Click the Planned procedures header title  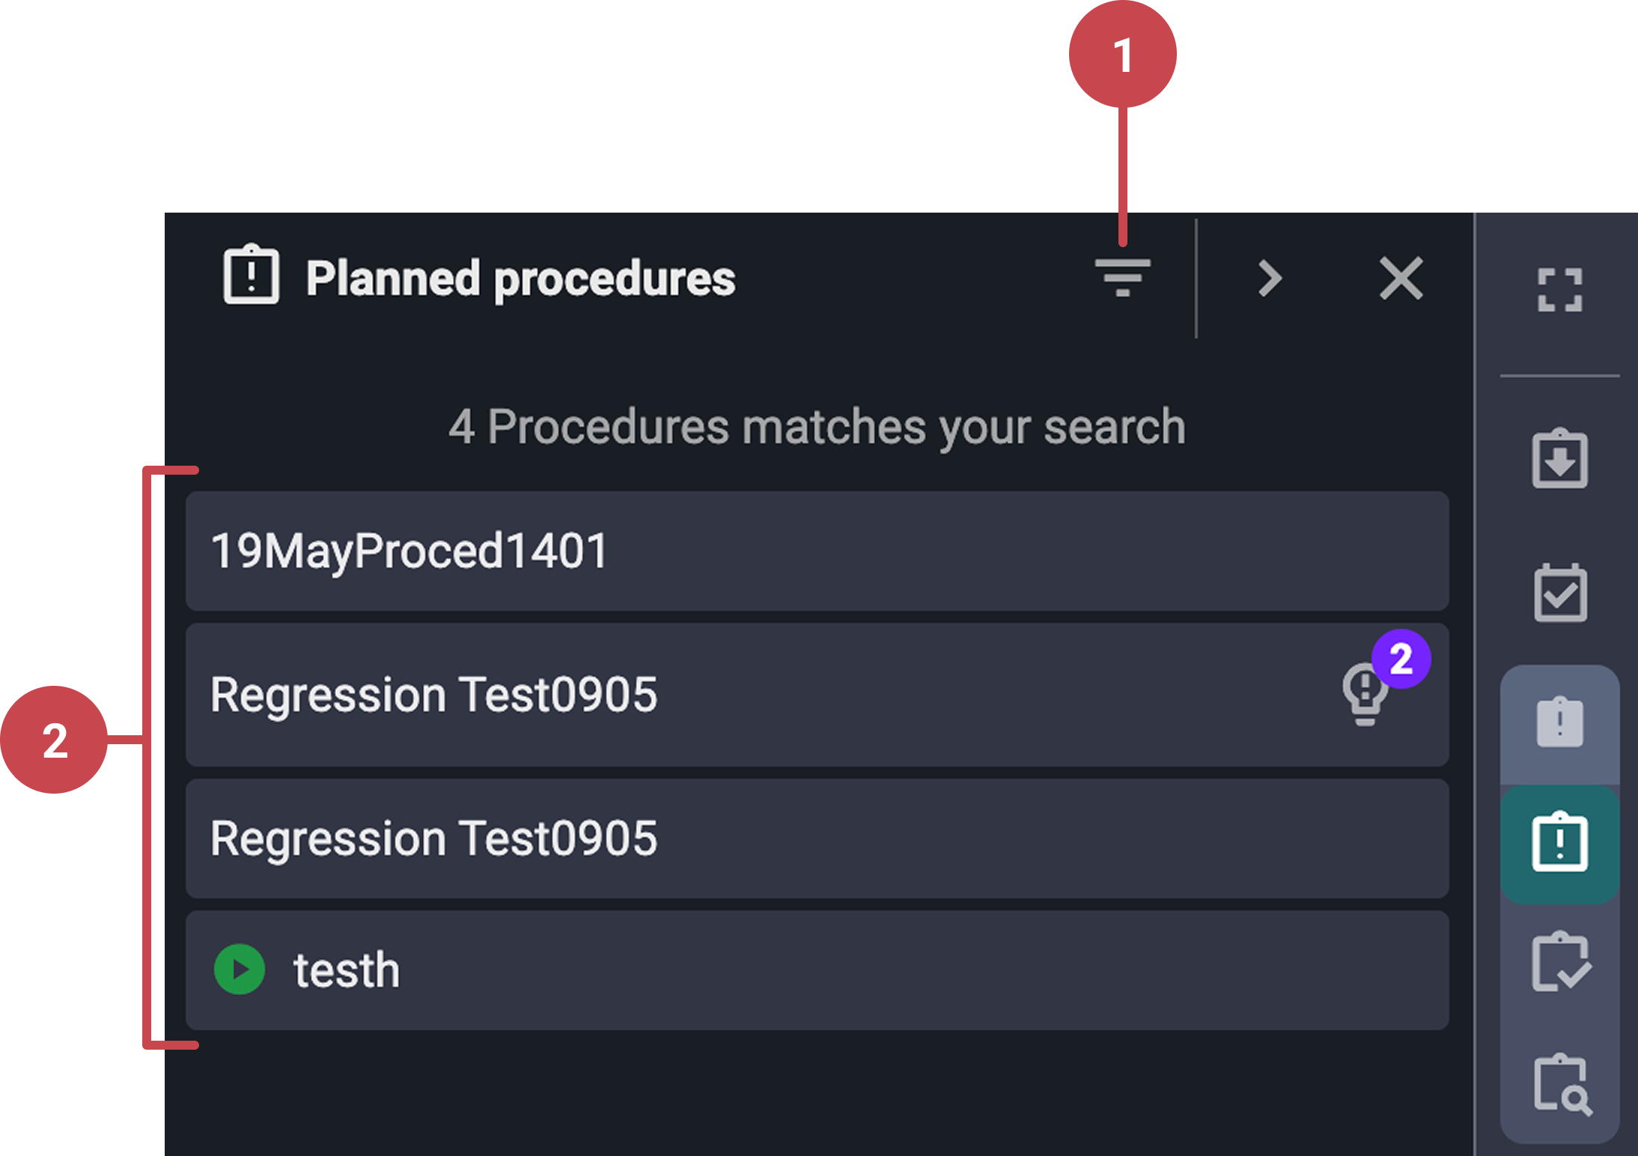pos(522,279)
